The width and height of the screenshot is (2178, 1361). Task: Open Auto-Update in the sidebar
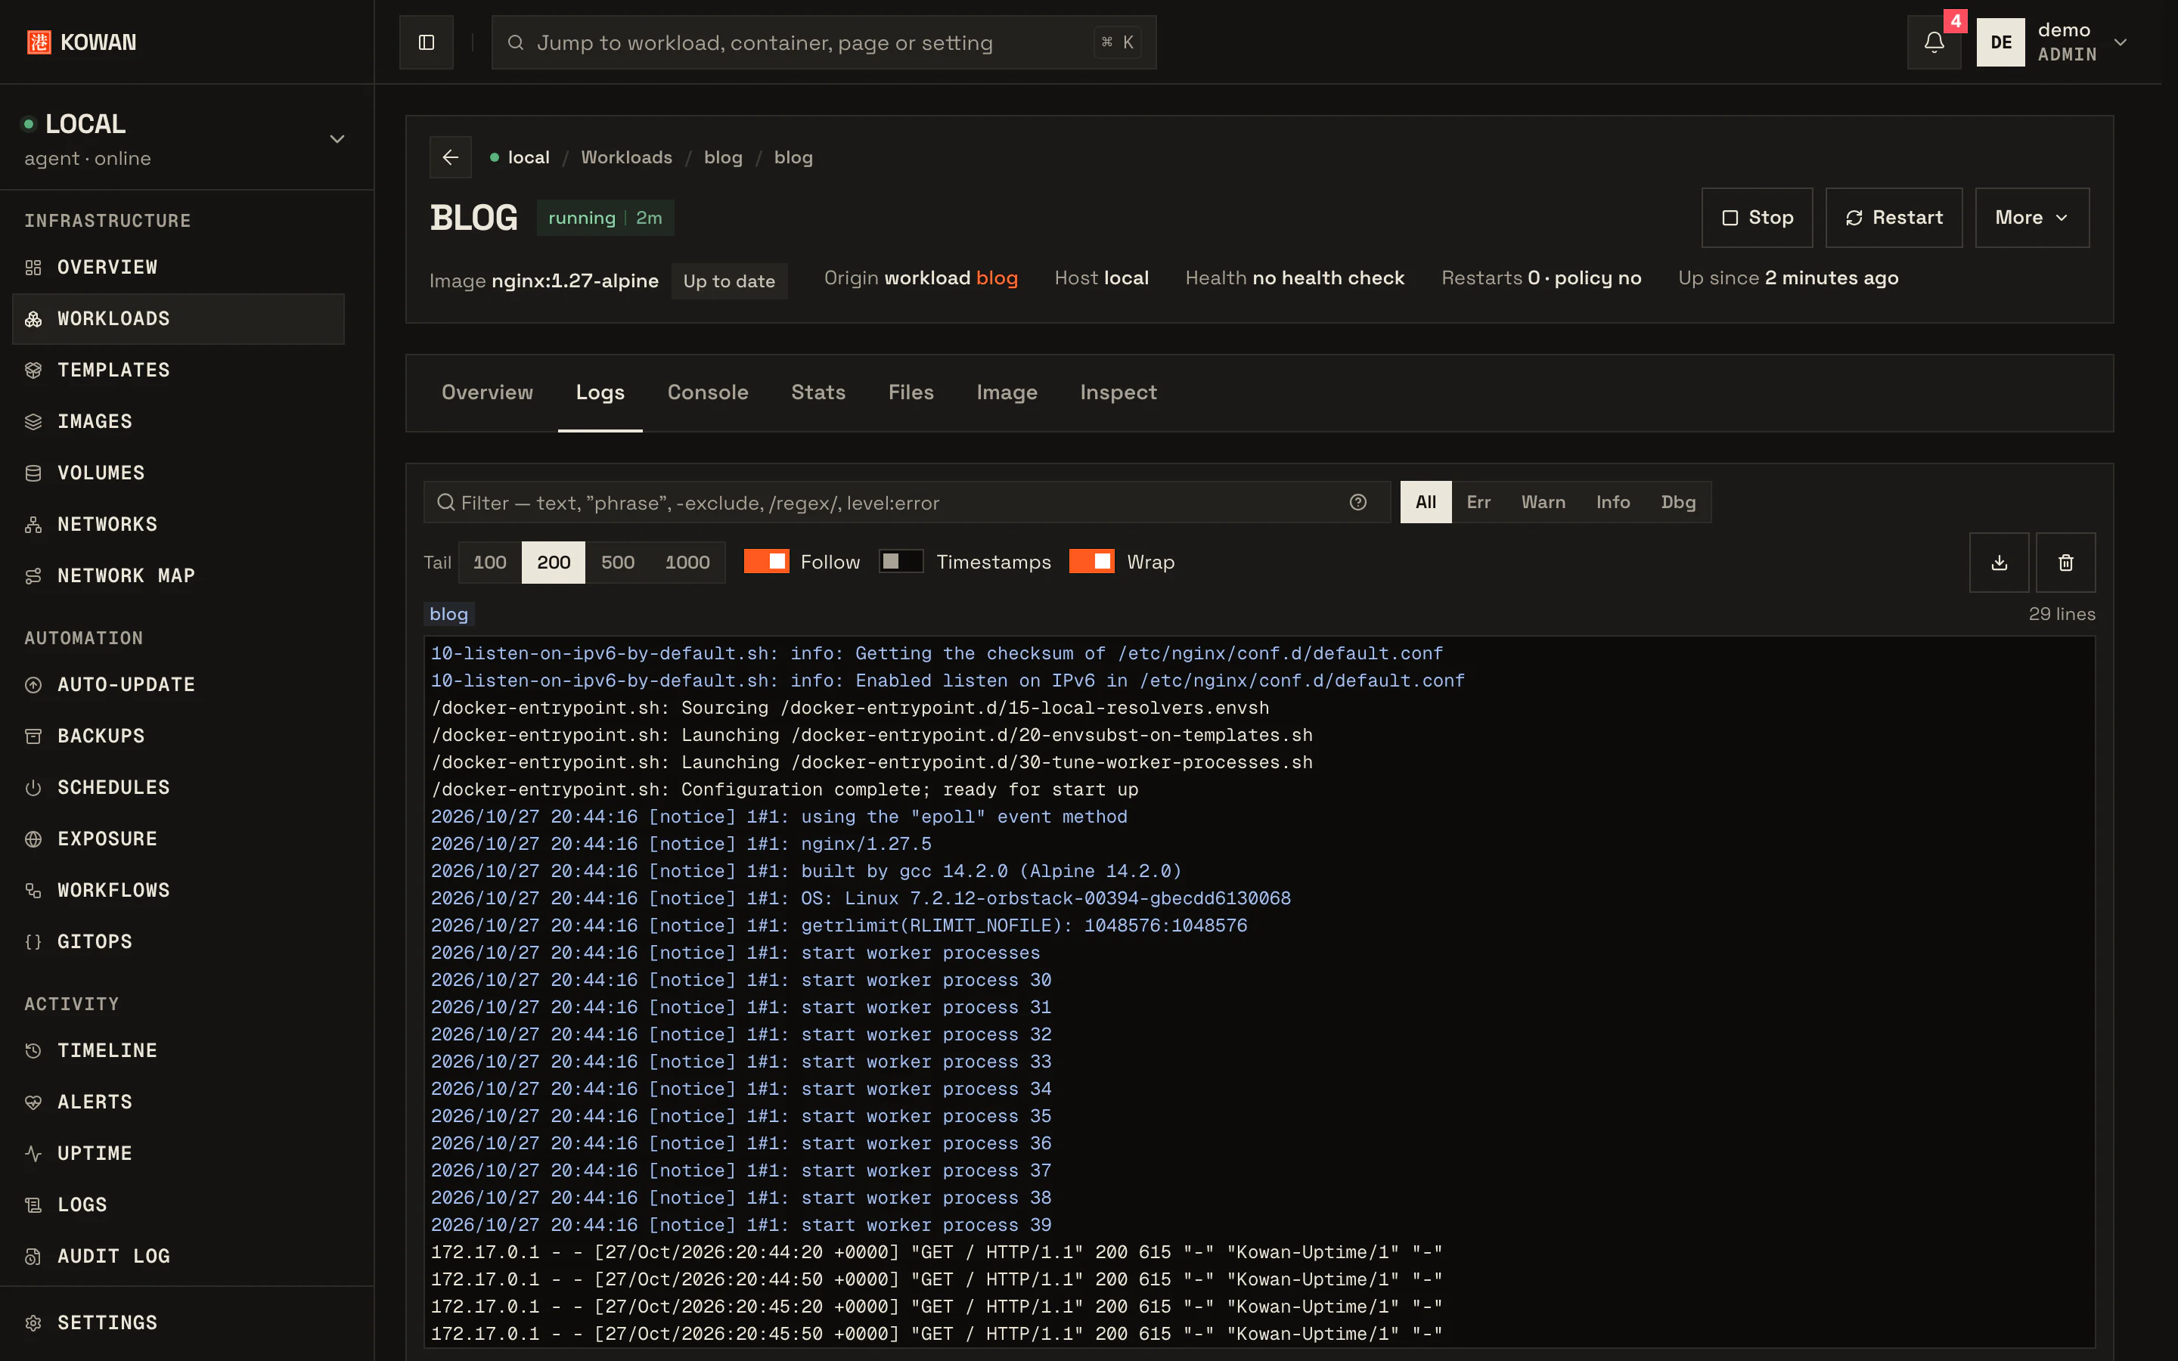click(178, 684)
